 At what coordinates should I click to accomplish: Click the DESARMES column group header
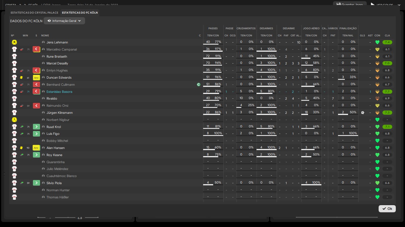[x=266, y=28]
